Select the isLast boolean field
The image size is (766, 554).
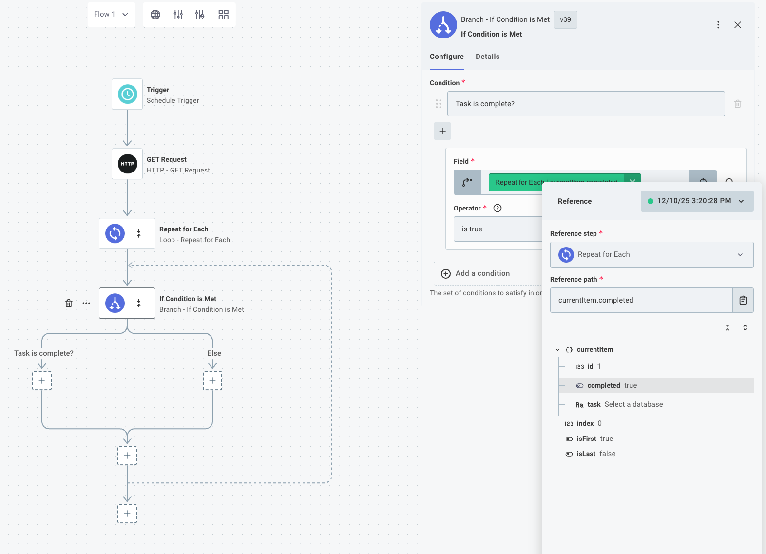[586, 454]
